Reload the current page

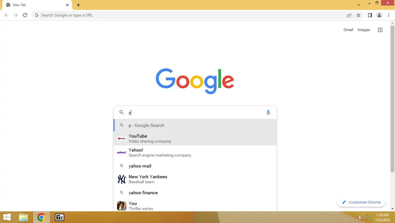(25, 15)
